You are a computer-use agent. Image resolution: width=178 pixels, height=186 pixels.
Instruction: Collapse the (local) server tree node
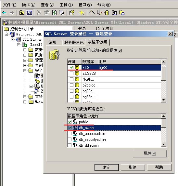[19, 45]
